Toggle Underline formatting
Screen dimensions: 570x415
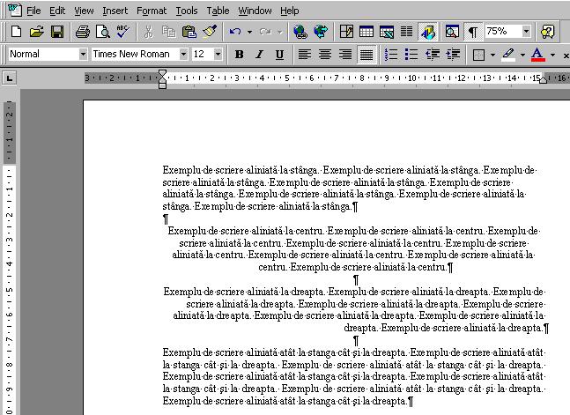279,55
